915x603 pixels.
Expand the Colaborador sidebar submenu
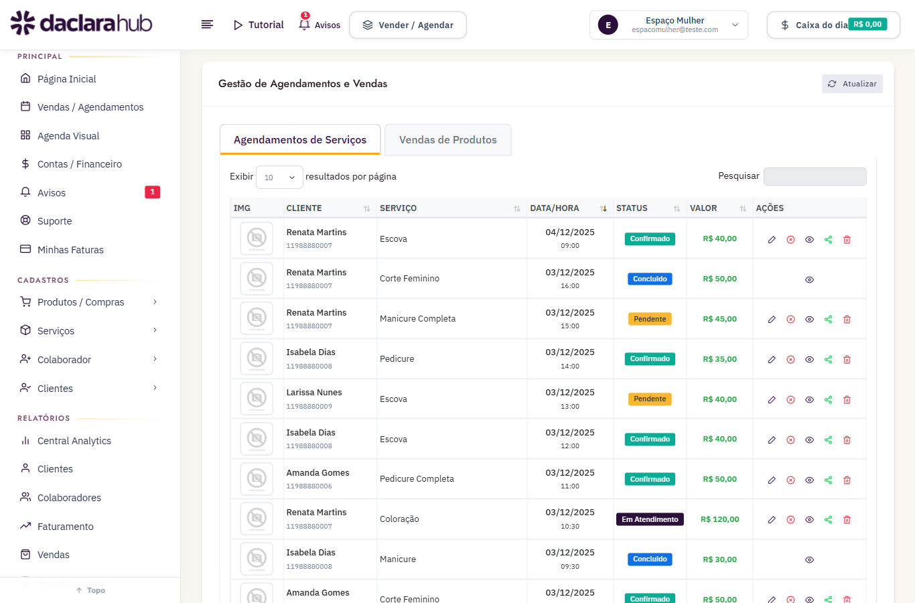pyautogui.click(x=90, y=360)
